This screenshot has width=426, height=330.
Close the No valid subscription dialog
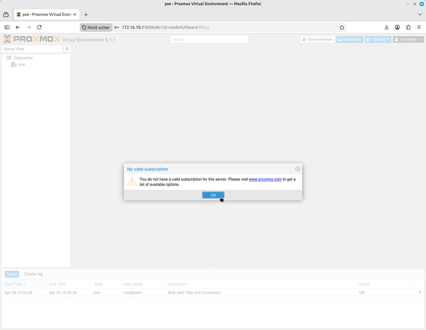tap(297, 169)
